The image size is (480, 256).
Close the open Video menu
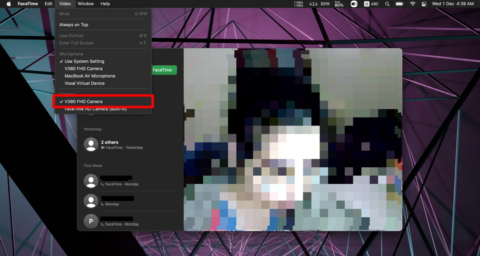(x=65, y=4)
